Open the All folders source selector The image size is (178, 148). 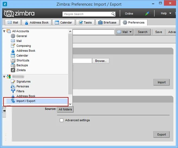[65, 109]
